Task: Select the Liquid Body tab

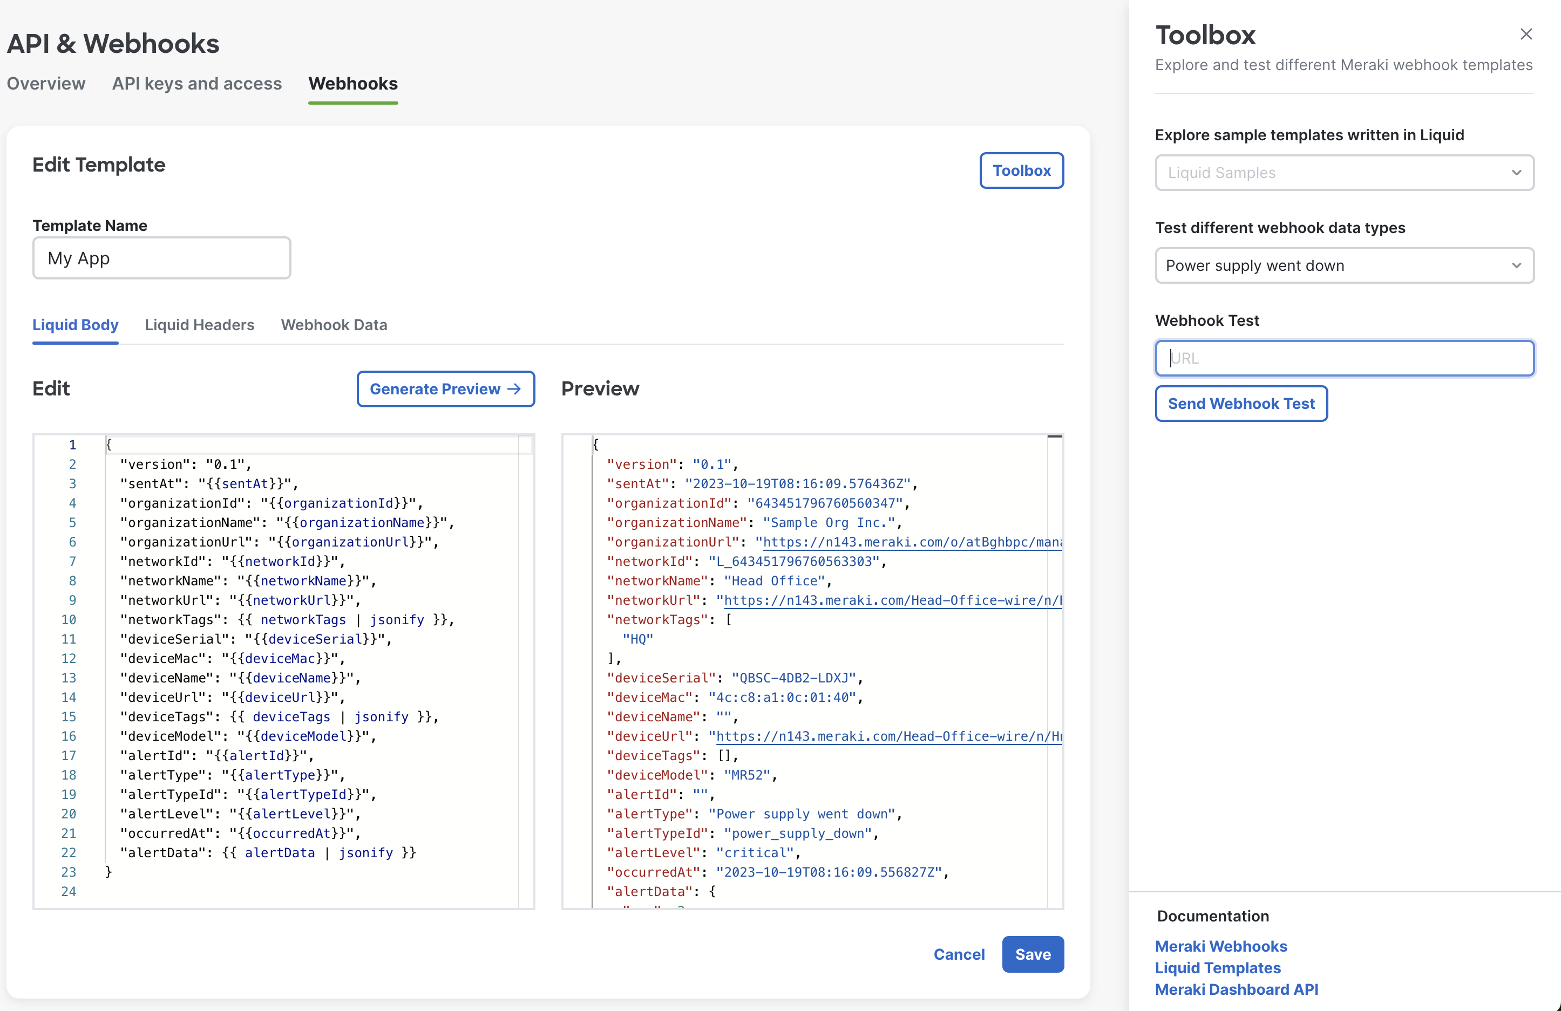Action: click(75, 325)
